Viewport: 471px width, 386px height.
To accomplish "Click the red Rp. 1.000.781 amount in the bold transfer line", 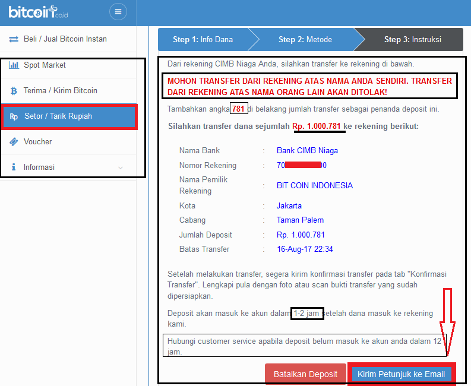I will [x=317, y=126].
